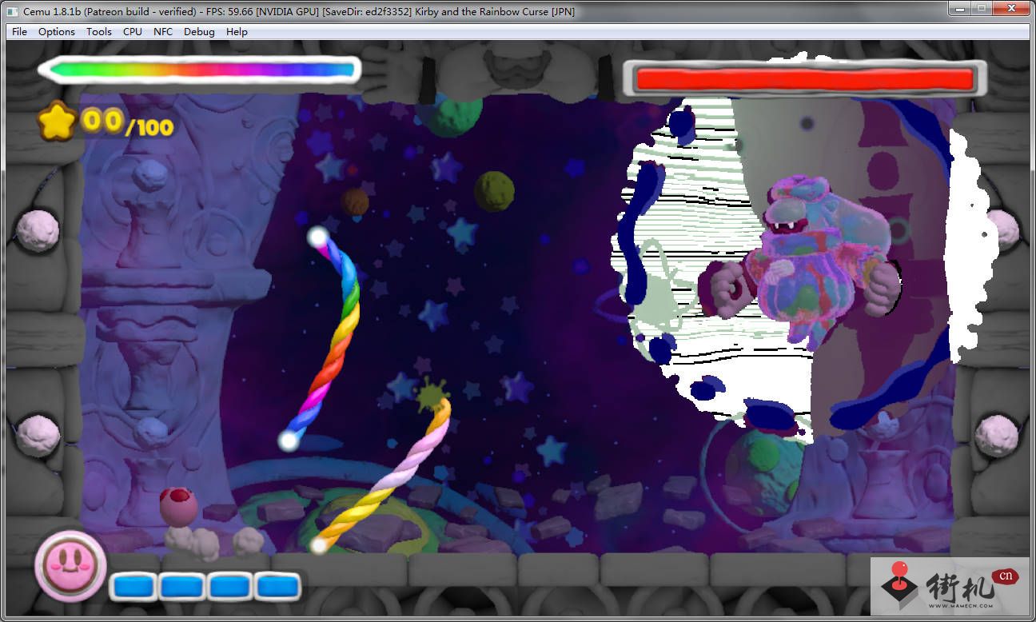Click the pink Kirby face icon
1036x622 pixels.
70,566
